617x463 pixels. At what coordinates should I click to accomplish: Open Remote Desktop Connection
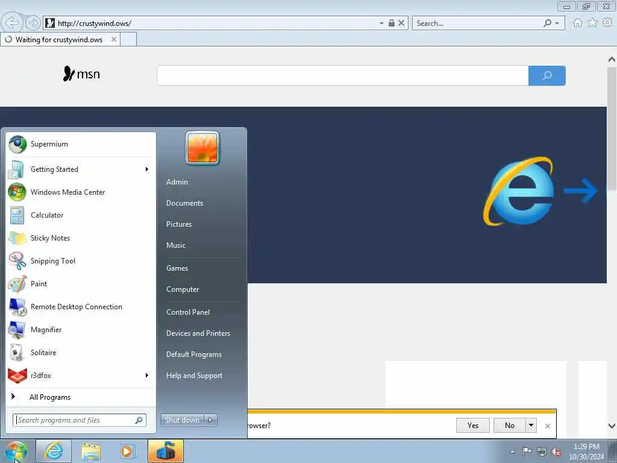(x=81, y=307)
